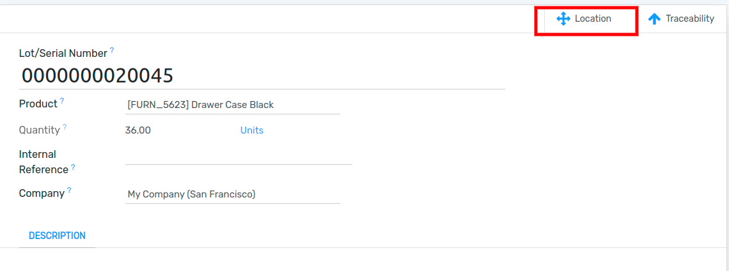Click the Product field label
729x271 pixels.
(x=38, y=104)
